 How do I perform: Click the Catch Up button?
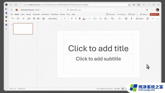click(x=122, y=14)
